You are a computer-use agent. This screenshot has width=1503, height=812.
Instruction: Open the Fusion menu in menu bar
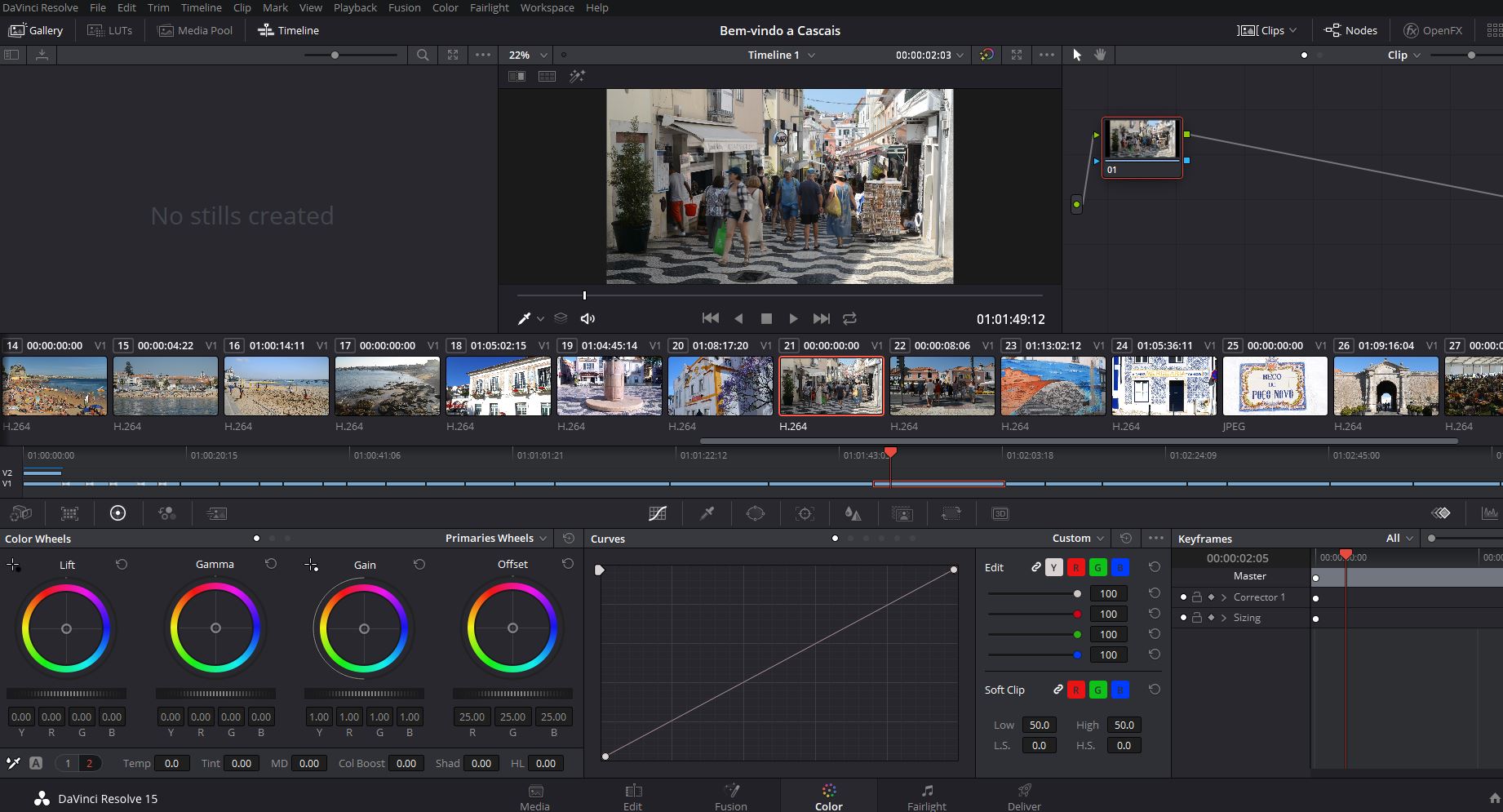tap(404, 7)
